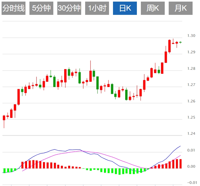This screenshot has width=200, height=186.
Task: Switch to the 月K monthly tab
Action: click(181, 8)
